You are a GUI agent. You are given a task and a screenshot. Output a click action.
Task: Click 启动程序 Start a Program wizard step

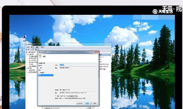pos(42,73)
